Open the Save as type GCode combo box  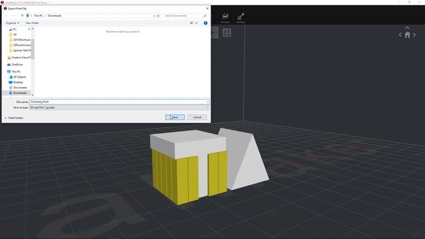[x=120, y=108]
